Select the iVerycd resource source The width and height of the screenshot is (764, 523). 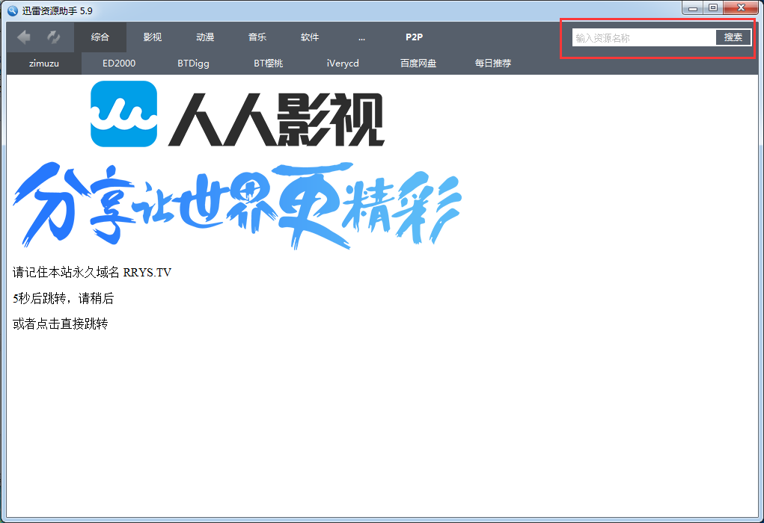point(342,64)
